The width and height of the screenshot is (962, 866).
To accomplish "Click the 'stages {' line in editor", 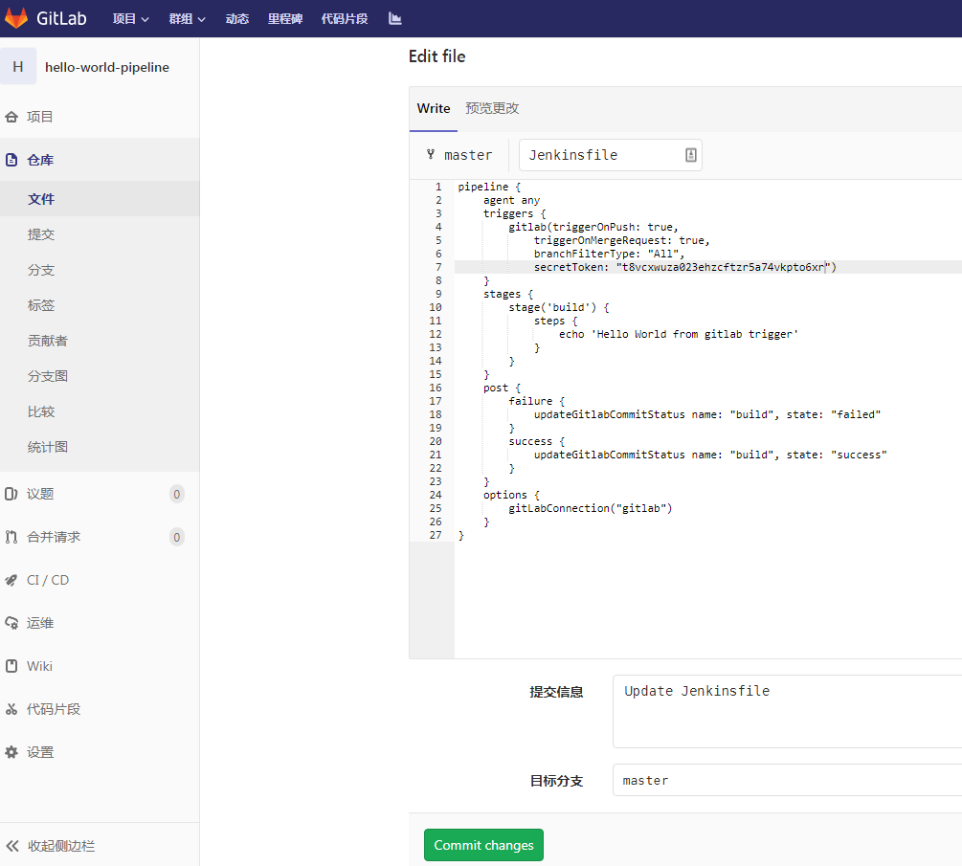I will 508,295.
